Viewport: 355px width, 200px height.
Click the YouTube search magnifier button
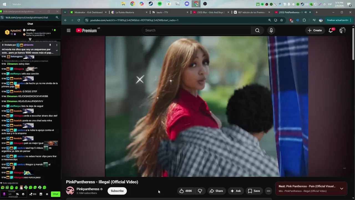pos(257,30)
